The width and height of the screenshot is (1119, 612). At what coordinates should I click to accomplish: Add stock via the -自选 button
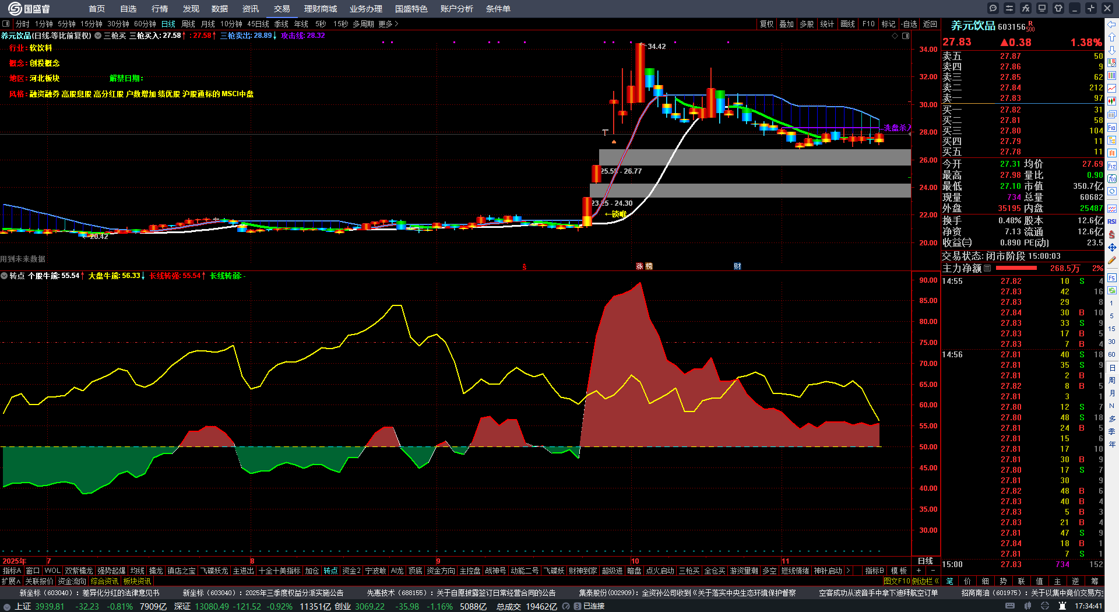pyautogui.click(x=909, y=24)
